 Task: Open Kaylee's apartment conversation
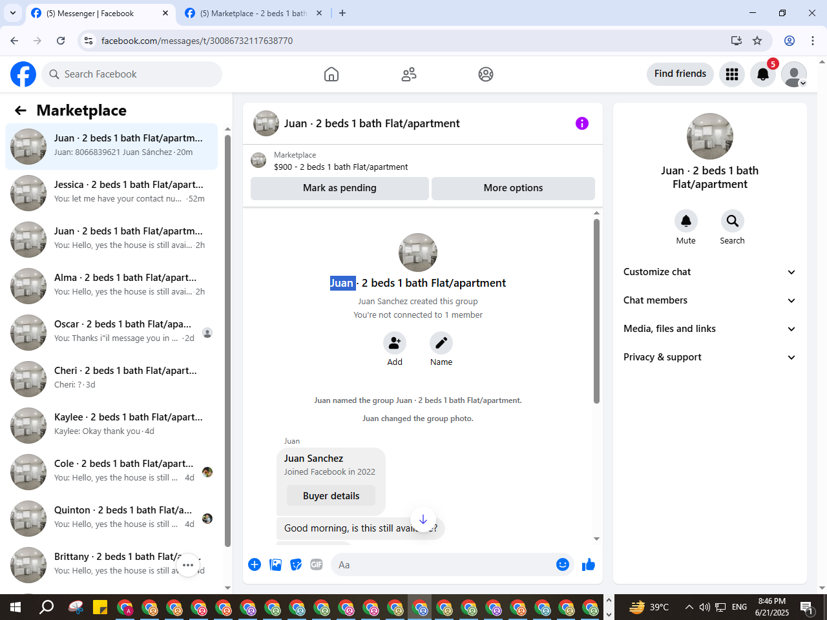[111, 426]
